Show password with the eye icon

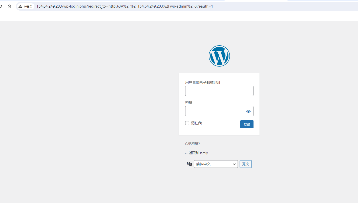[x=248, y=111]
